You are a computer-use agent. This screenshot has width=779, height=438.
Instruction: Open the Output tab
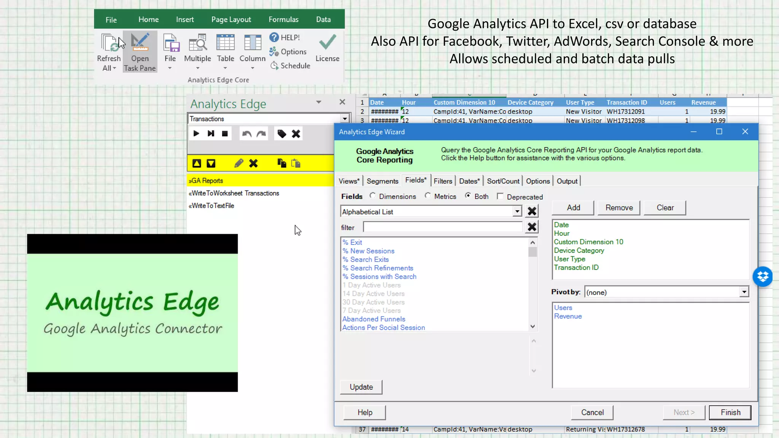point(567,181)
